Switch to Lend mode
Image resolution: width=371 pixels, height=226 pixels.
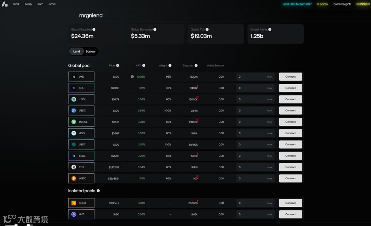[x=76, y=52]
